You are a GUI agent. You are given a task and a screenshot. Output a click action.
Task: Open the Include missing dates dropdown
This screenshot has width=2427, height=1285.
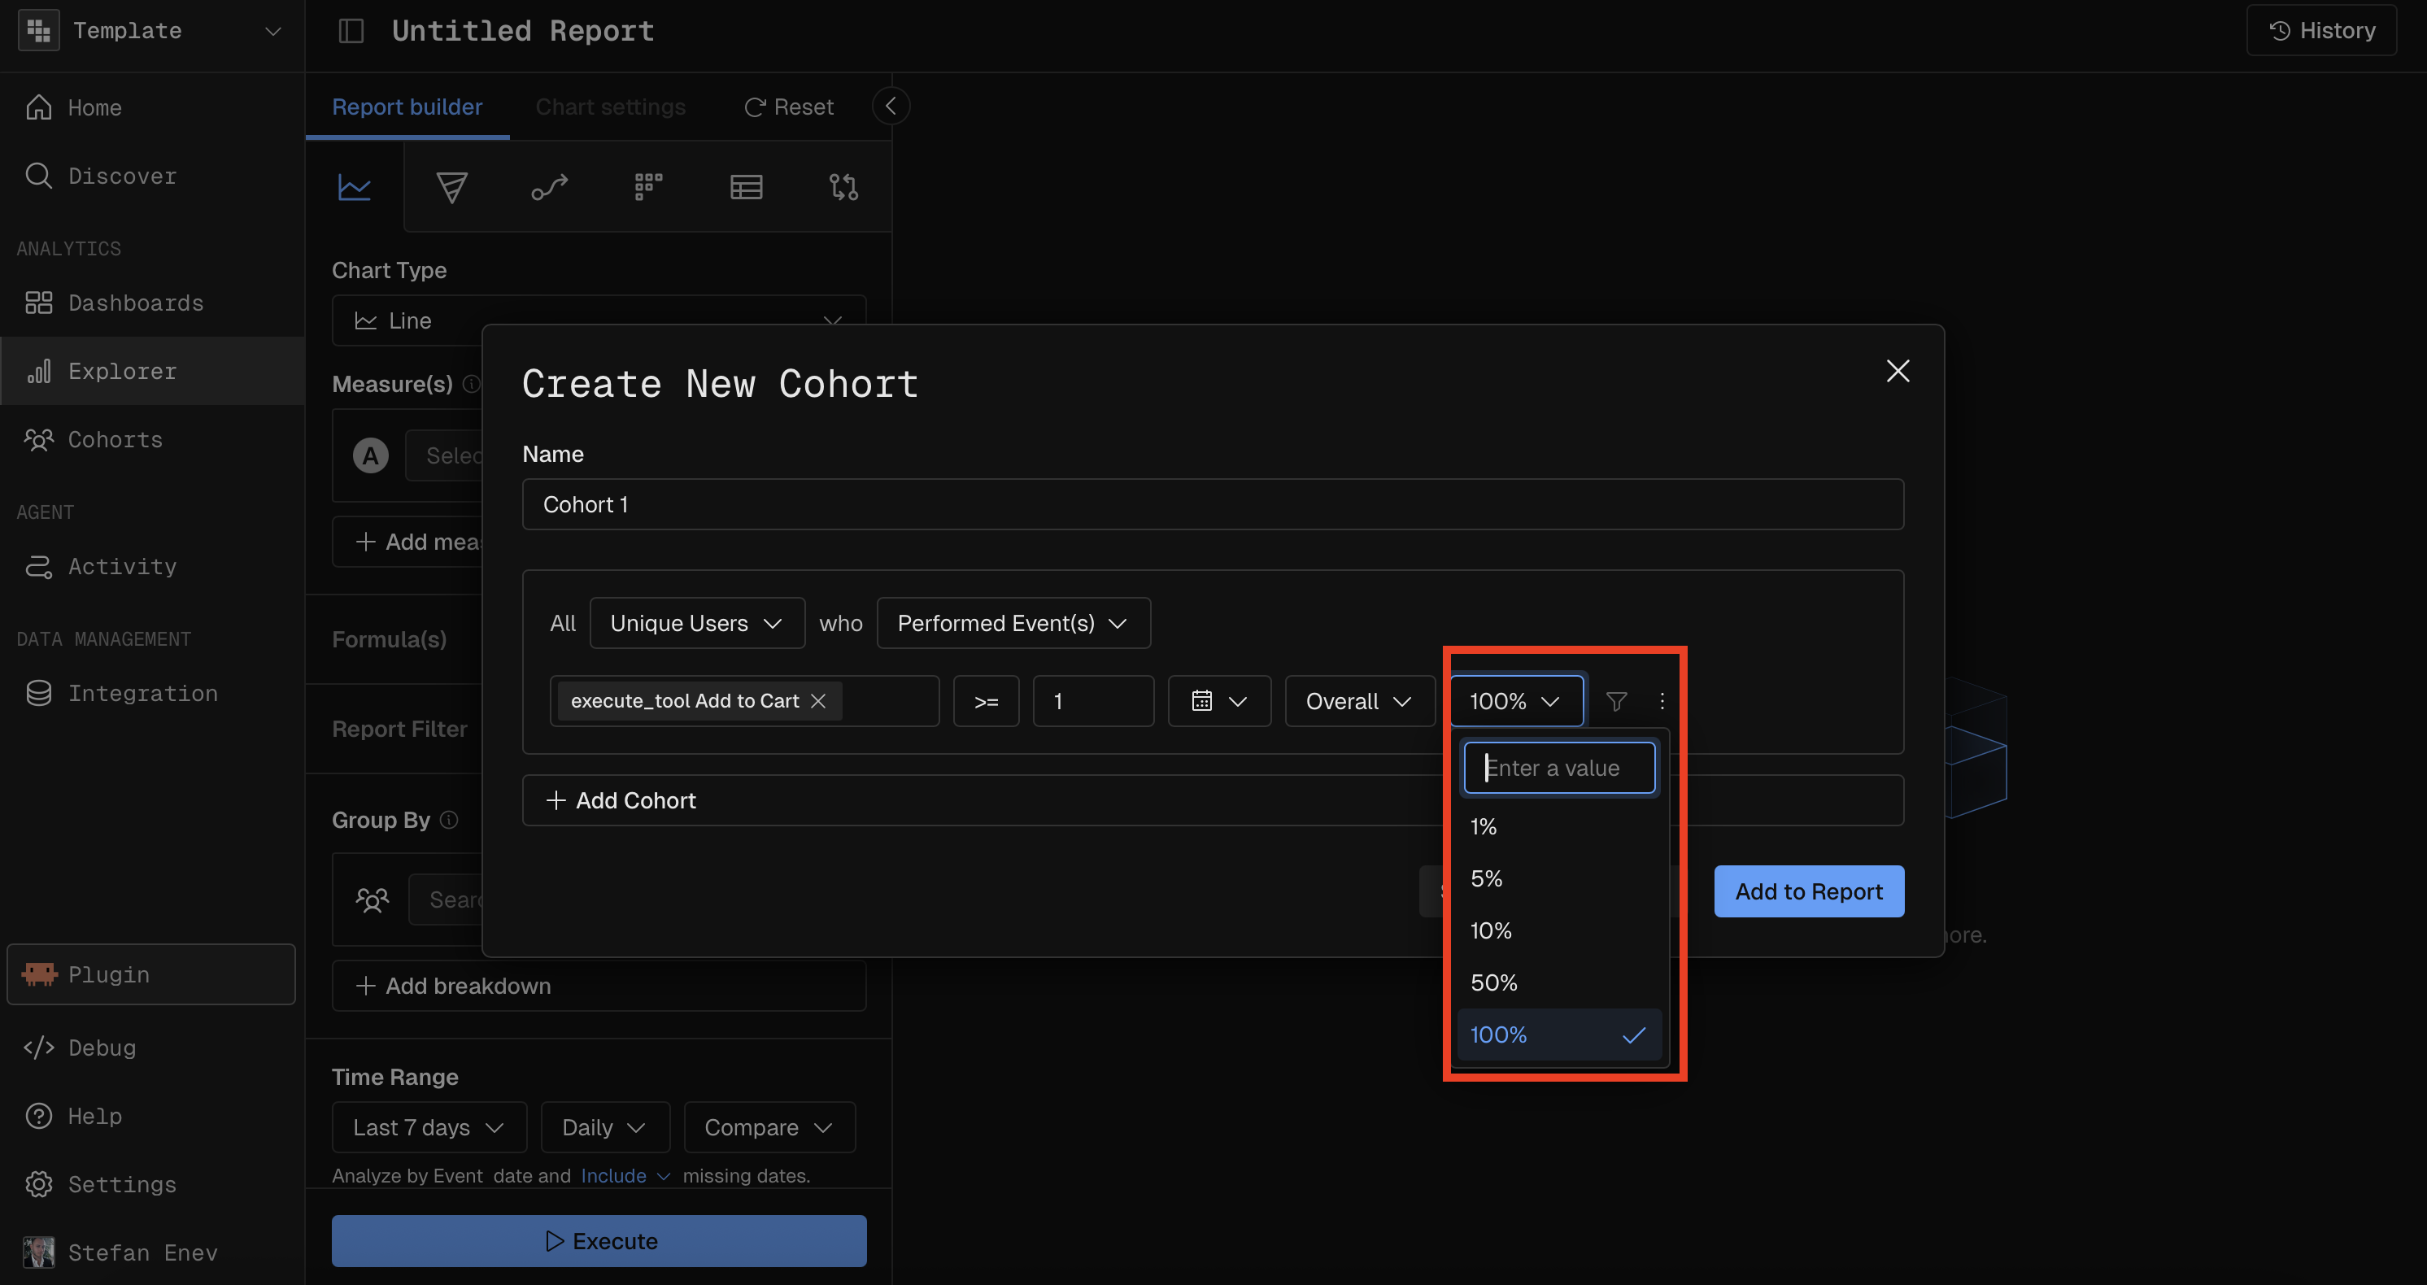tap(625, 1177)
